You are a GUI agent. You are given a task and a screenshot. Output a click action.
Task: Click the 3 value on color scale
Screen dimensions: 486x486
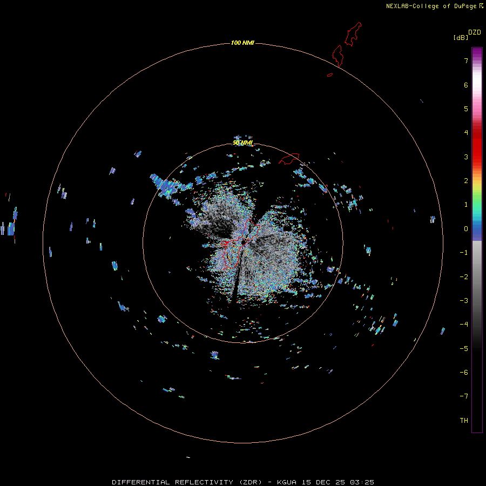[x=466, y=157]
